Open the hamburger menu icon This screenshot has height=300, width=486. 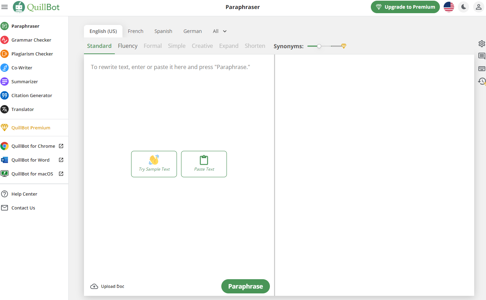5,7
